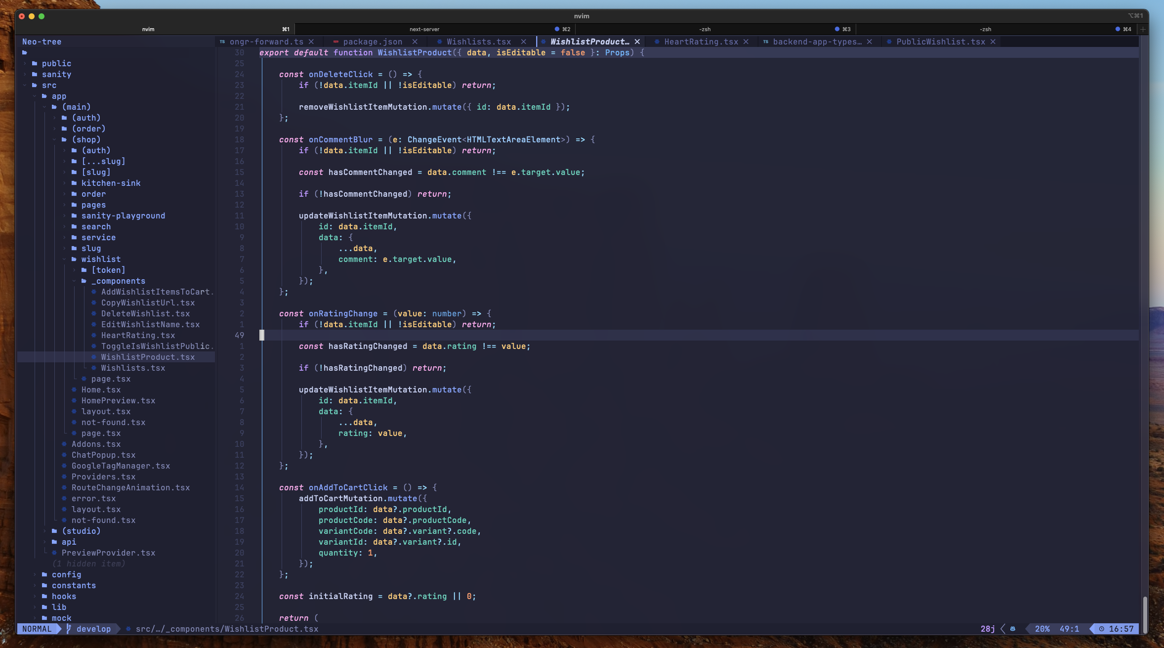
Task: Close the ongr-forward.ts buffer tab
Action: [x=311, y=42]
